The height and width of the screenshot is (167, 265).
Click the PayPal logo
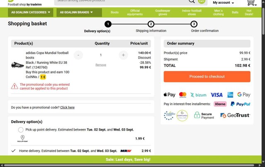click(x=241, y=104)
